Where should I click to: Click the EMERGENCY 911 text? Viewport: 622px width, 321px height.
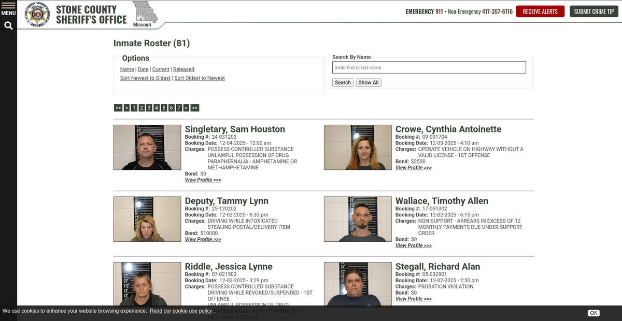425,11
